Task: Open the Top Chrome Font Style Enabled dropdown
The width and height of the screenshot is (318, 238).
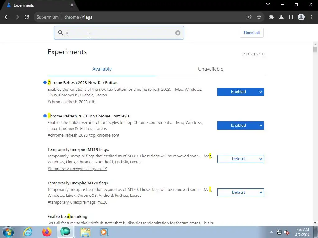Action: pos(241,126)
